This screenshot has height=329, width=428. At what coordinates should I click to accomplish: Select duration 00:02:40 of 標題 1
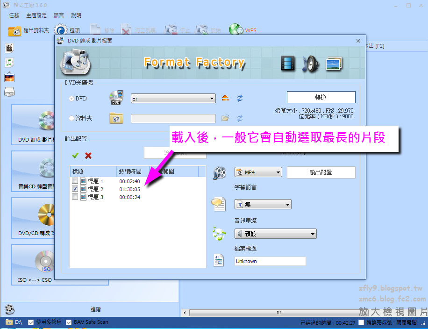coord(129,181)
